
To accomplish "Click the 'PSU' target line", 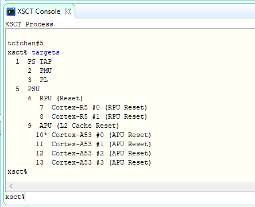I will pyautogui.click(x=28, y=89).
